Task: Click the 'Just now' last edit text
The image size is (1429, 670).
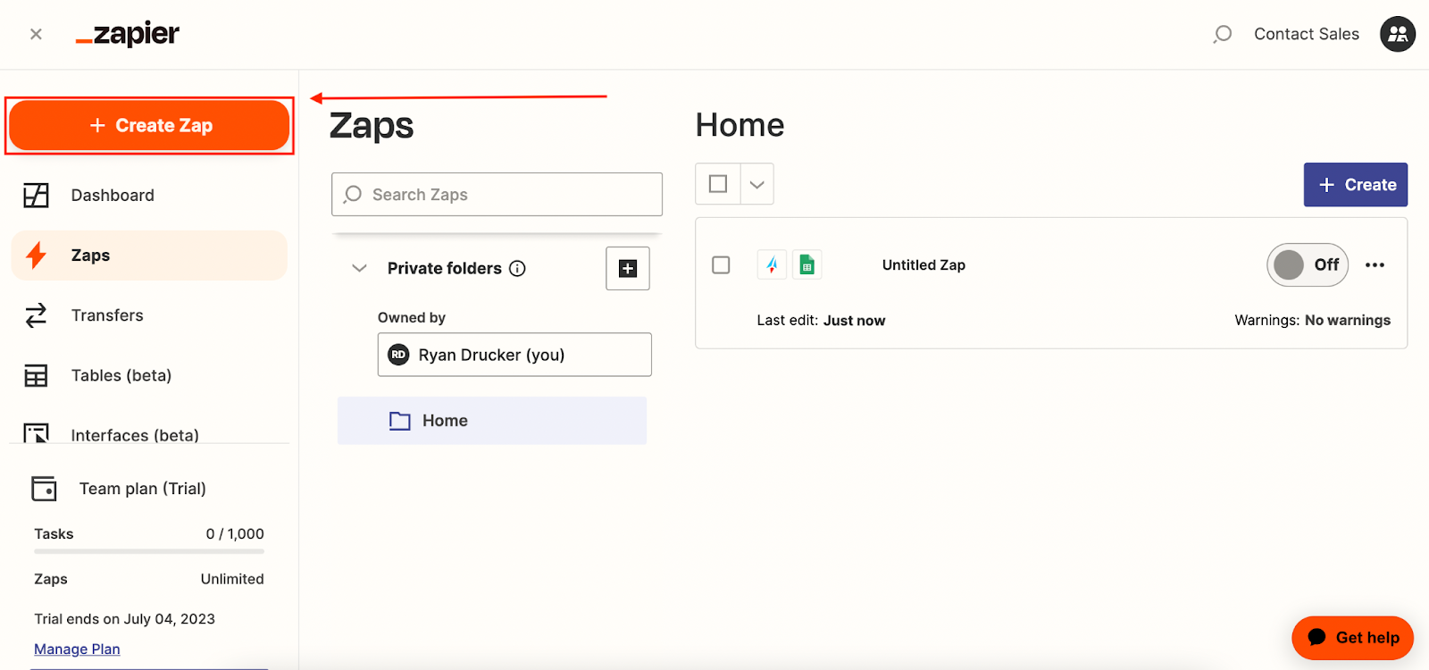Action: coord(854,320)
